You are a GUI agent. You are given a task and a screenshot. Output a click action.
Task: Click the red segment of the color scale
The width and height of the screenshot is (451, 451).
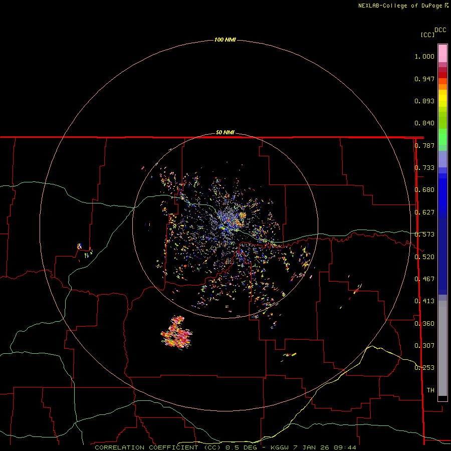442,75
